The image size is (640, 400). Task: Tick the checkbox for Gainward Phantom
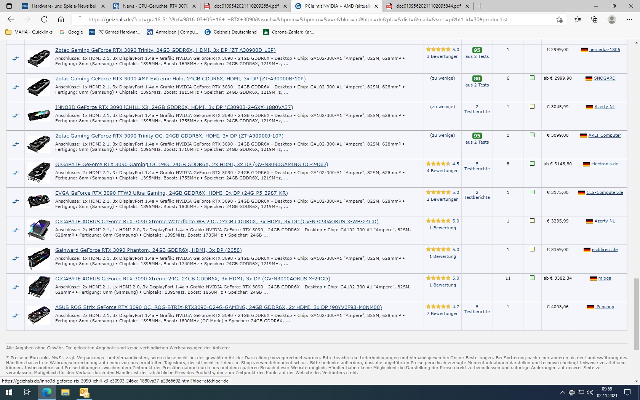(x=532, y=250)
